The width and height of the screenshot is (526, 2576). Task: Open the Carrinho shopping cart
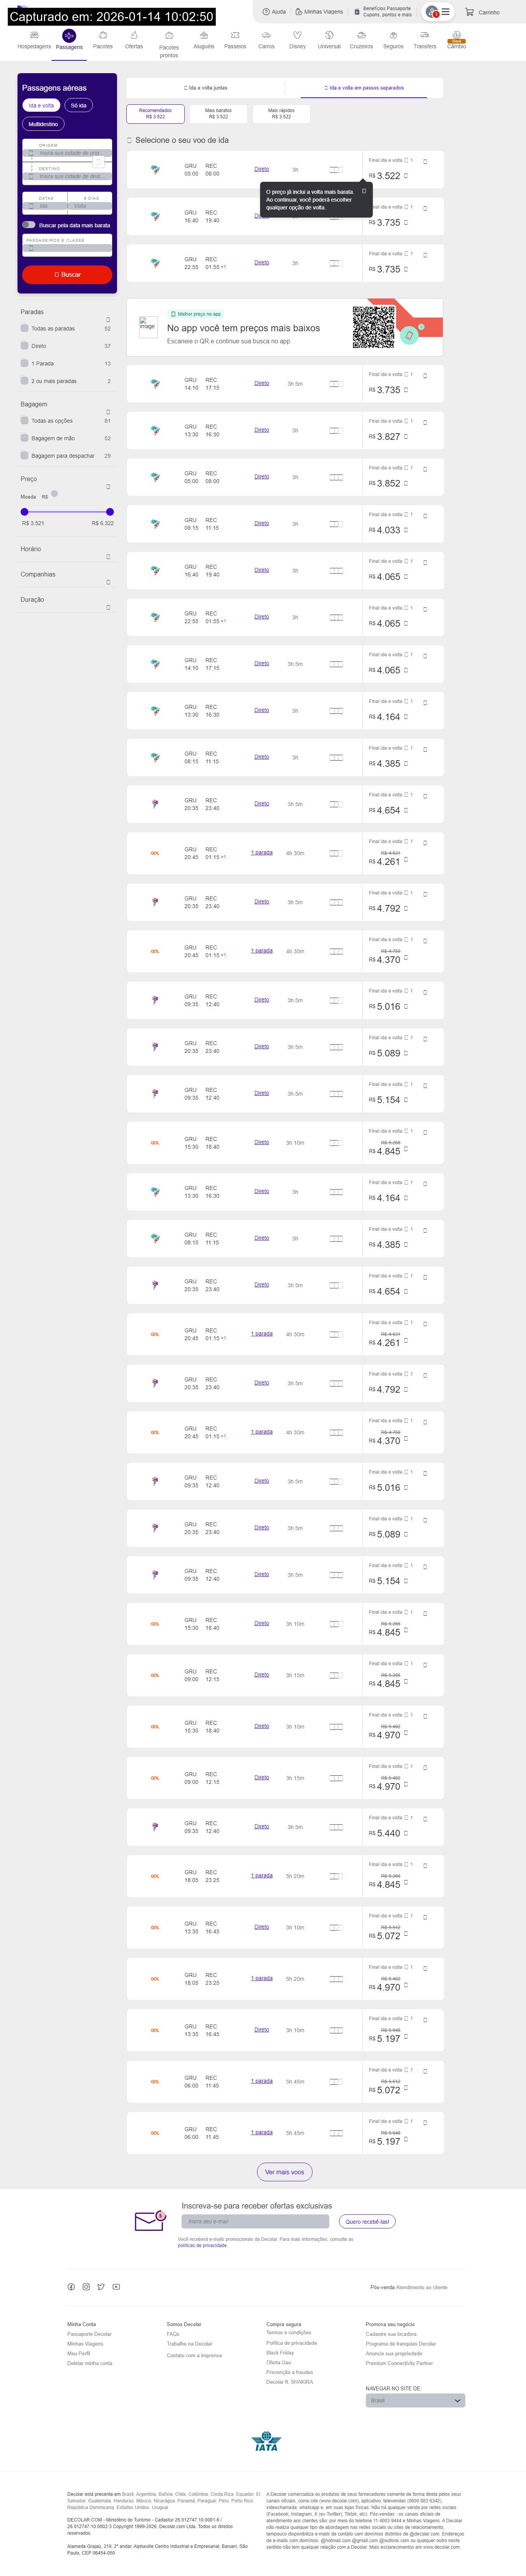[x=469, y=13]
